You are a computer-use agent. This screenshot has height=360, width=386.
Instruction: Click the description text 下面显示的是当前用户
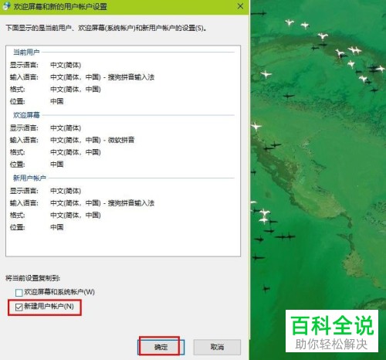tap(106, 28)
